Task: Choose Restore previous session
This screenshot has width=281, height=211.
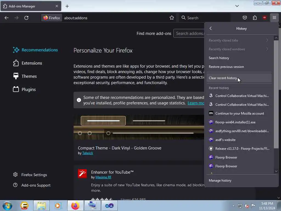Action: 239,67
